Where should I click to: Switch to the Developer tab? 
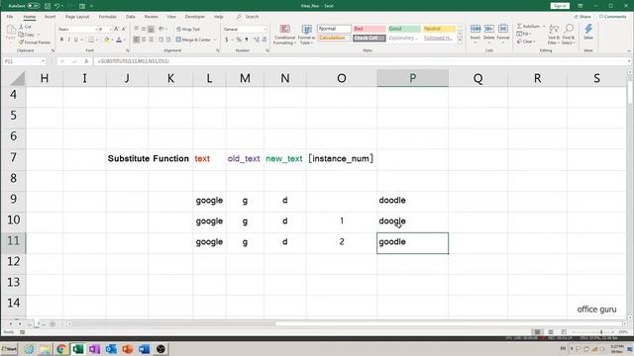(x=195, y=17)
